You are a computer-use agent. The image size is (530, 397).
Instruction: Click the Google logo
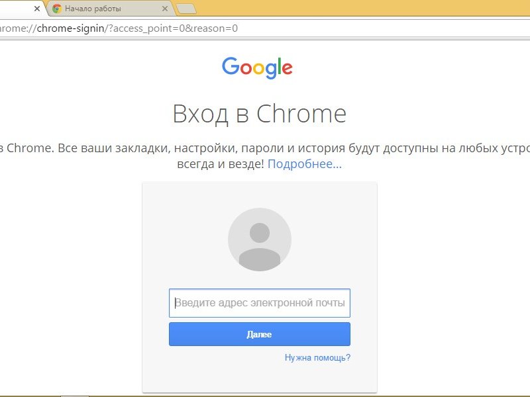[257, 67]
